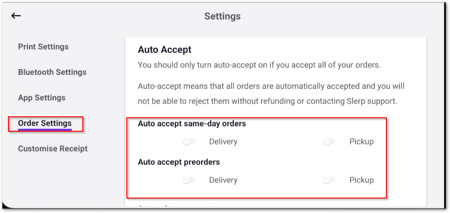The image size is (450, 213).
Task: Click the Auto Accept heading
Action: click(165, 50)
